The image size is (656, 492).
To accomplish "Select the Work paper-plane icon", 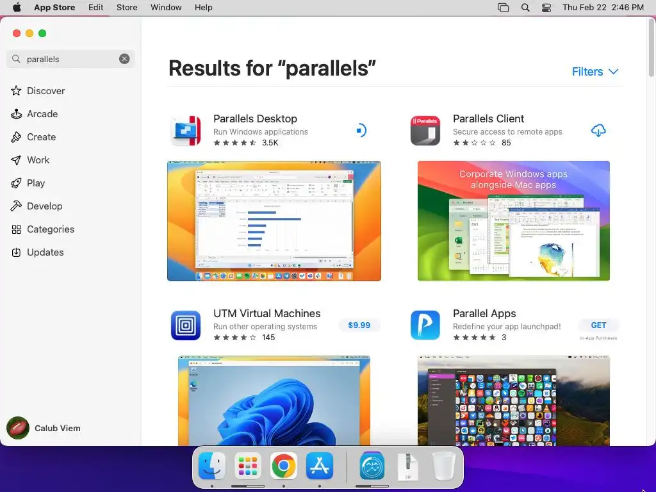I will point(16,160).
